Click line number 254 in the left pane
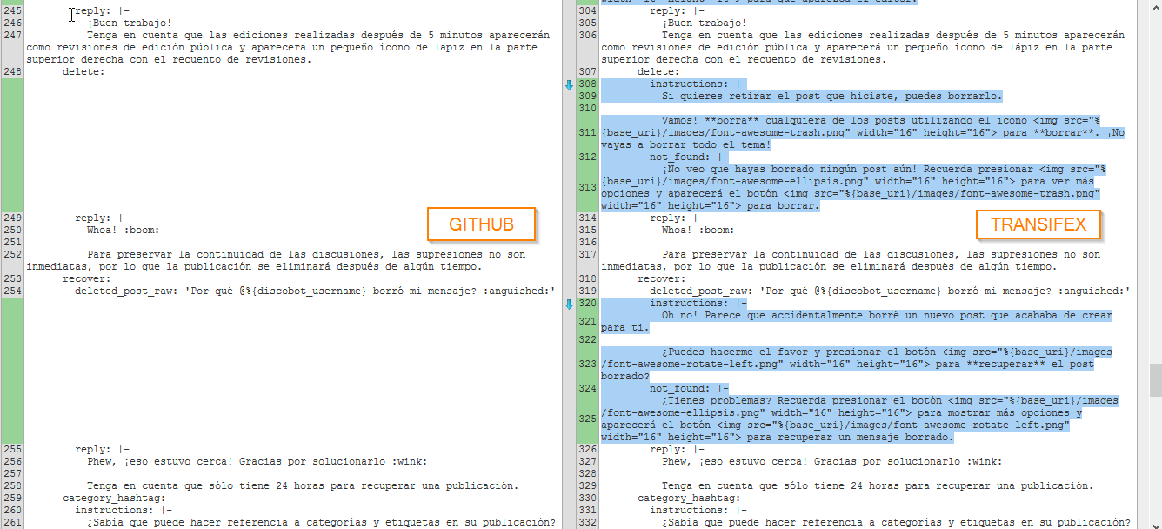Image resolution: width=1162 pixels, height=529 pixels. coord(13,291)
